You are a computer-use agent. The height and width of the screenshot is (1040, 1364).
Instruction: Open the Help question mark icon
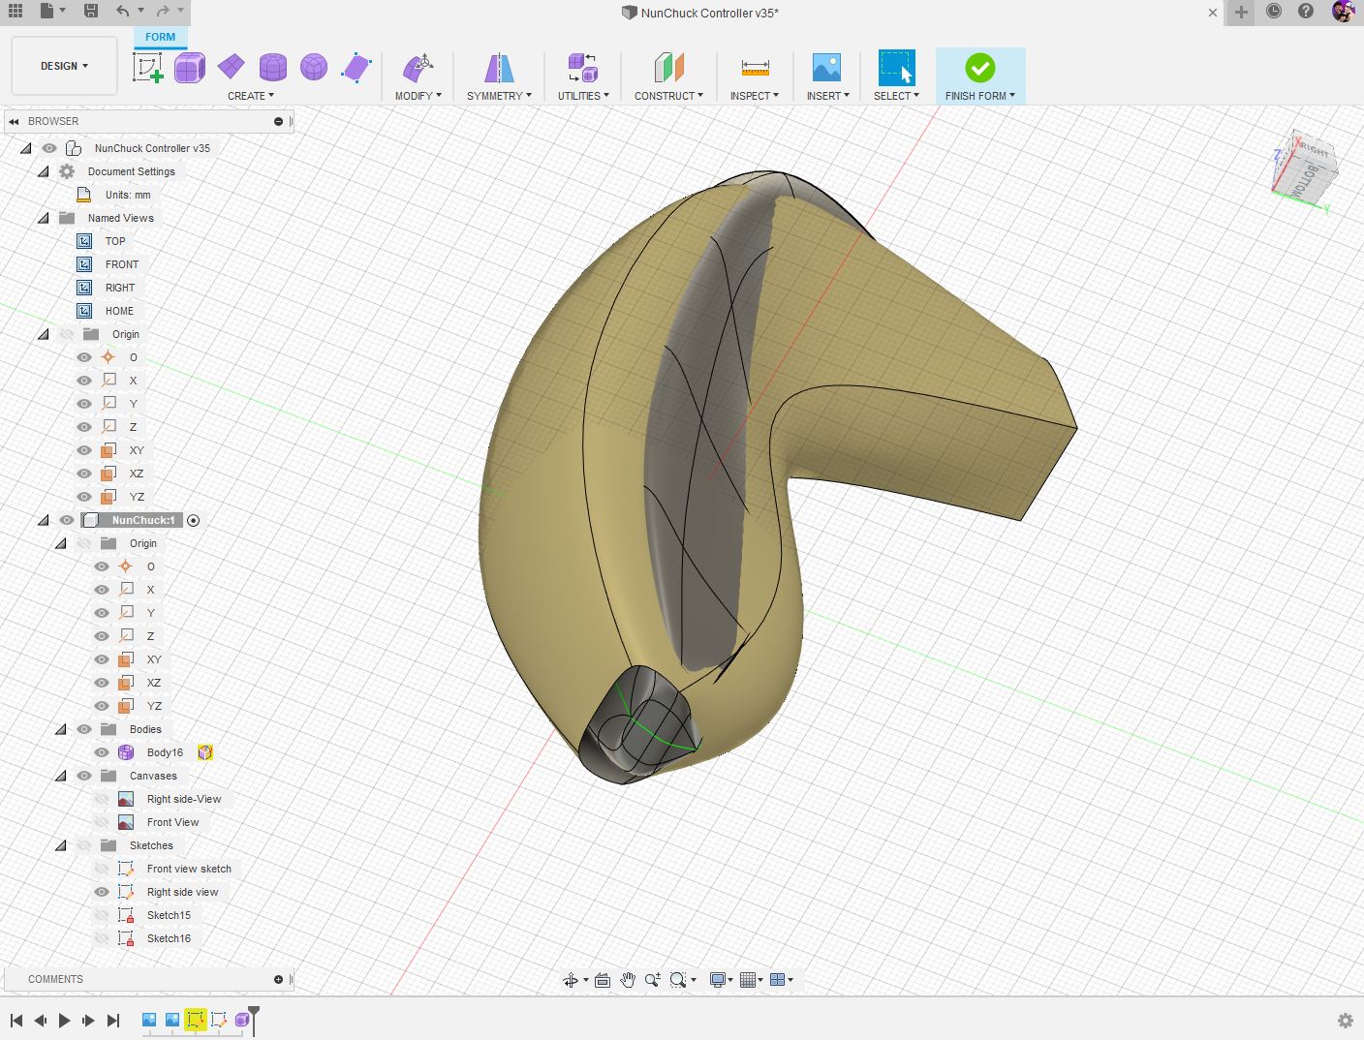click(1306, 12)
